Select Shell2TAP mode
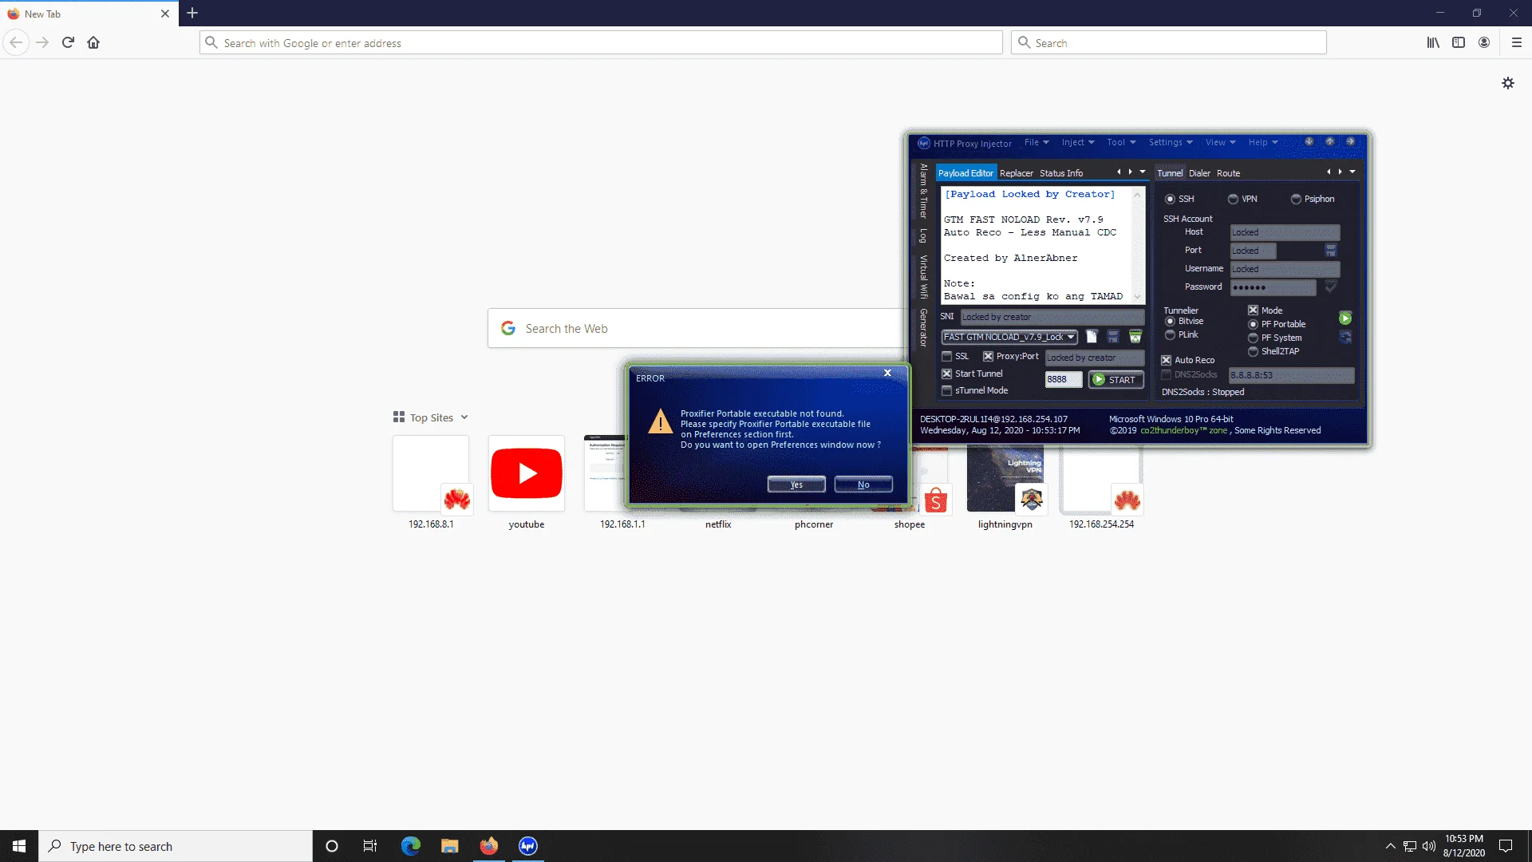This screenshot has width=1532, height=862. point(1253,351)
